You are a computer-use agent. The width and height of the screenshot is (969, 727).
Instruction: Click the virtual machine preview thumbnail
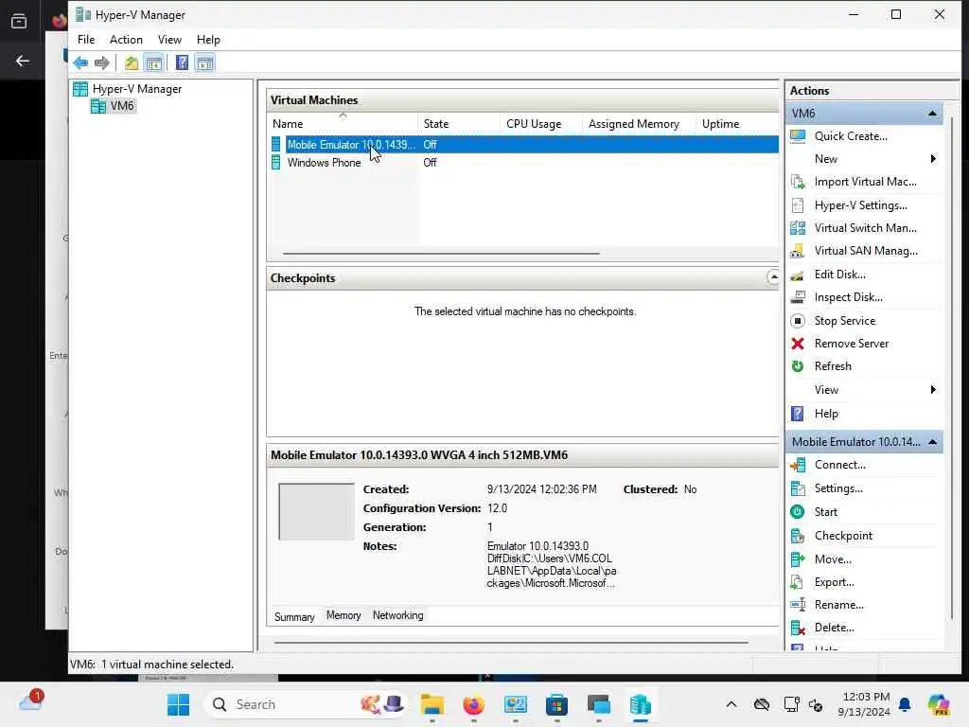coord(316,512)
